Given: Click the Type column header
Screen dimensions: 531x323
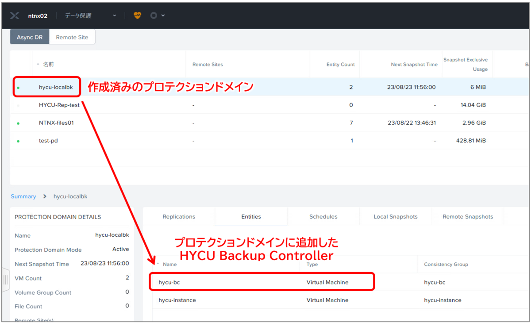Looking at the screenshot, I should pyautogui.click(x=312, y=264).
